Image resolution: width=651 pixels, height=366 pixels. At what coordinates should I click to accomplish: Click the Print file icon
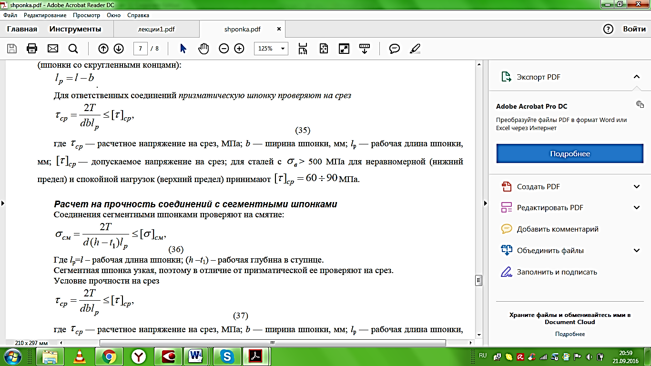pyautogui.click(x=32, y=49)
